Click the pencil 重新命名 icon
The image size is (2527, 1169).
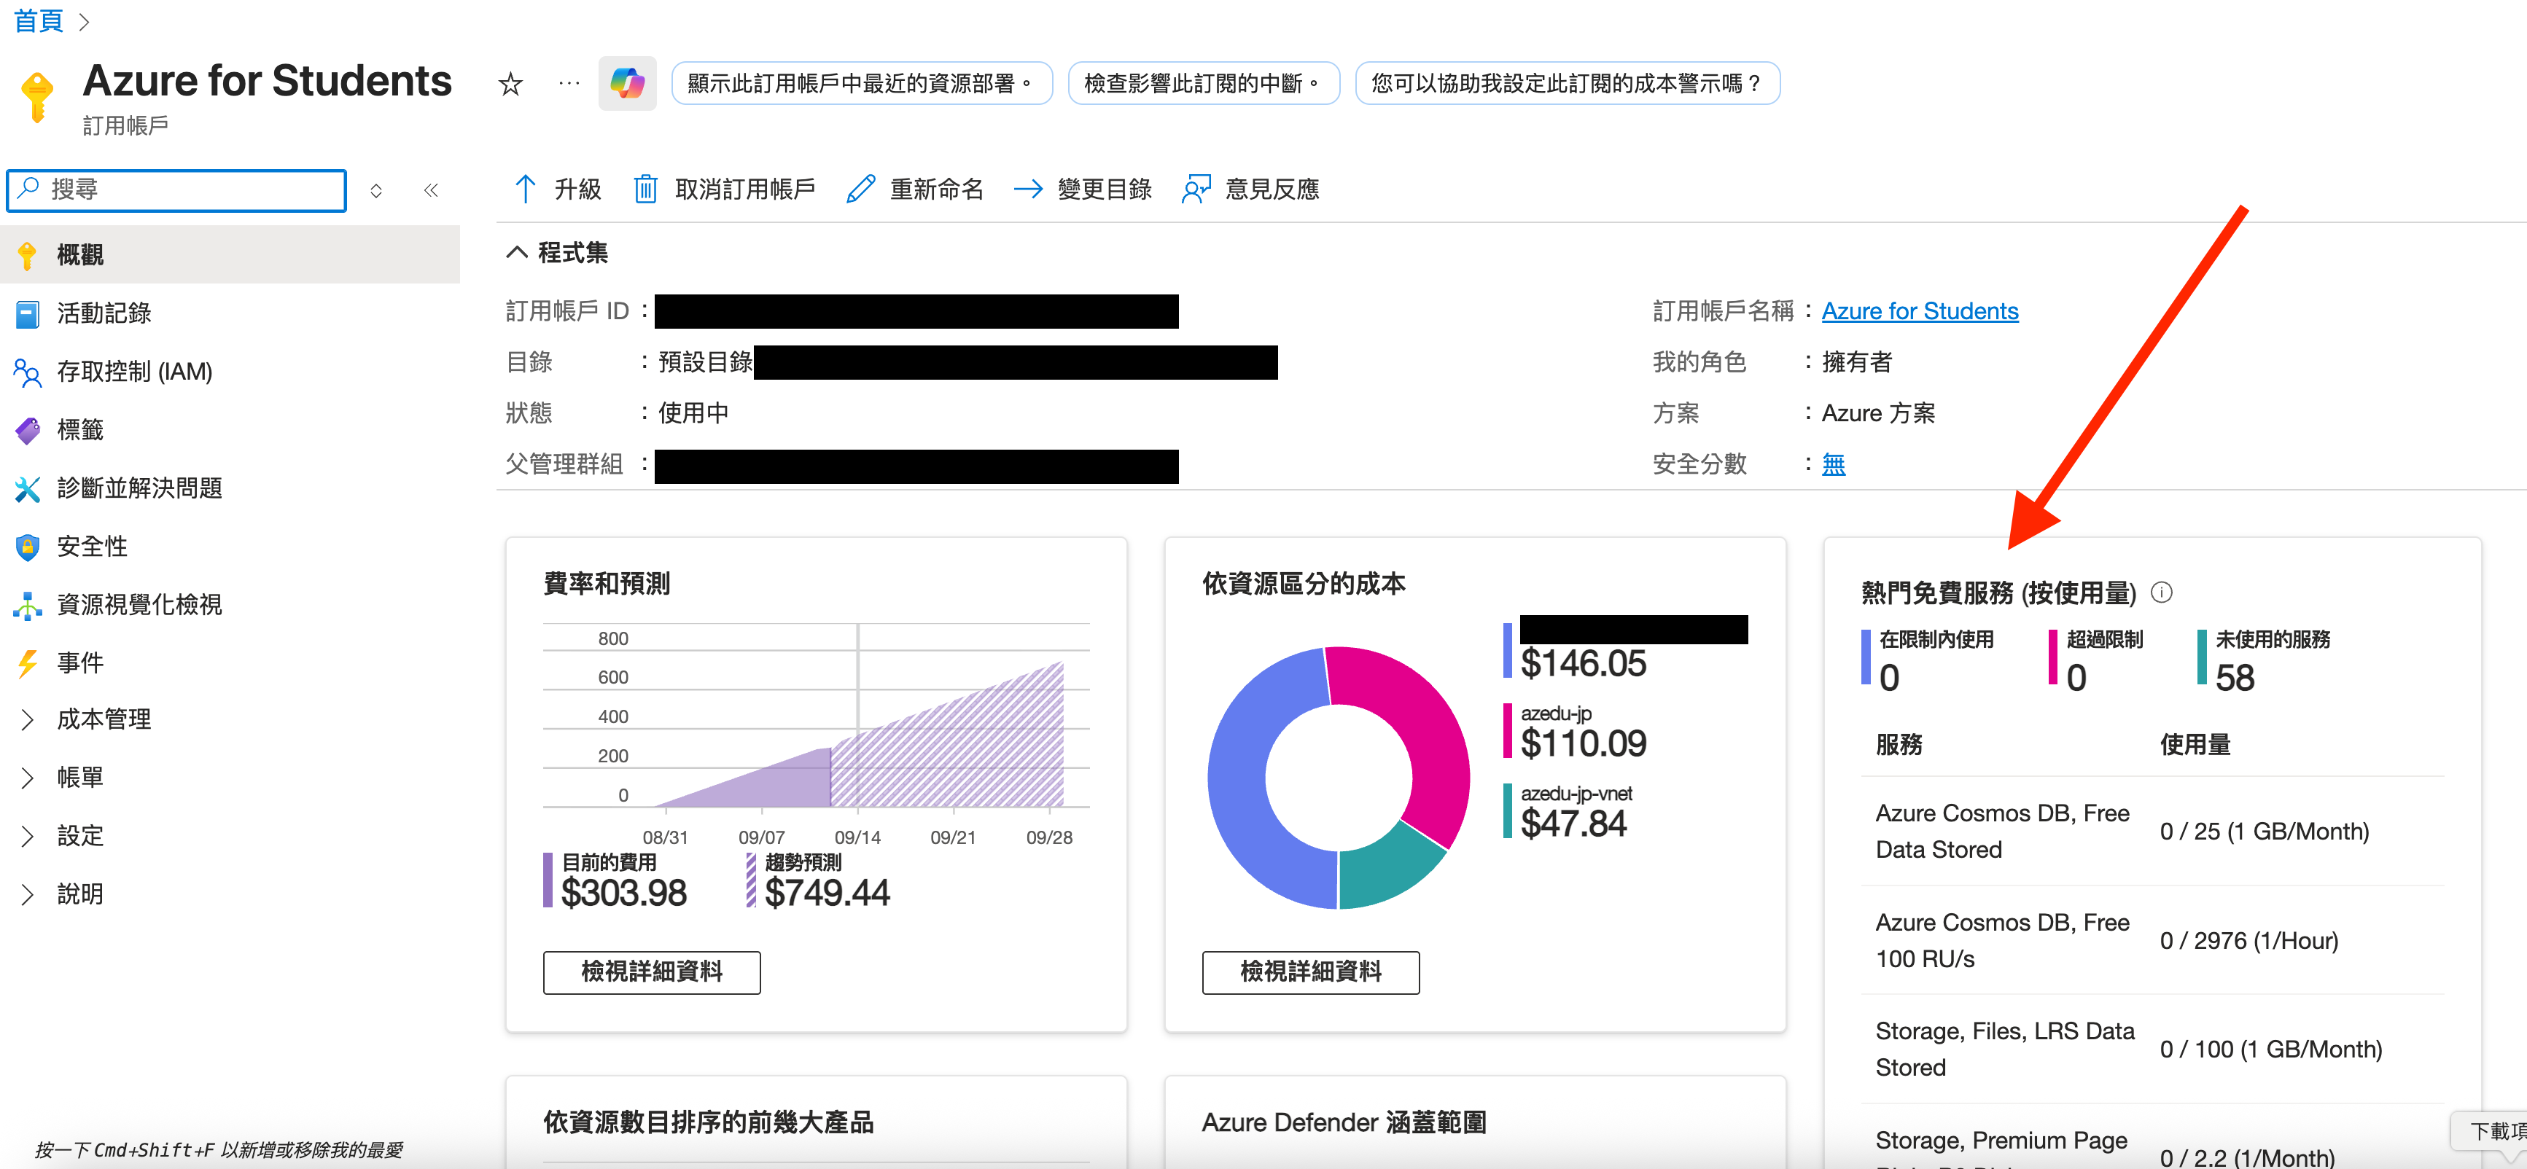coord(860,188)
